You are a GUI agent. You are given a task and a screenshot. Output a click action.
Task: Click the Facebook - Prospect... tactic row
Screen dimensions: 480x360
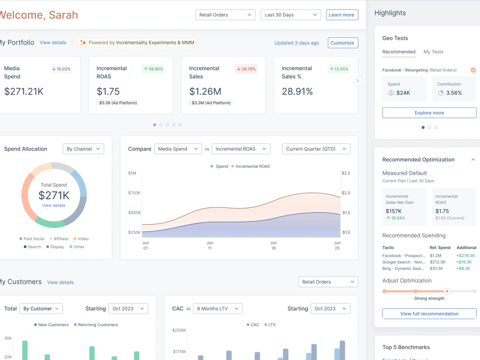(x=429, y=256)
